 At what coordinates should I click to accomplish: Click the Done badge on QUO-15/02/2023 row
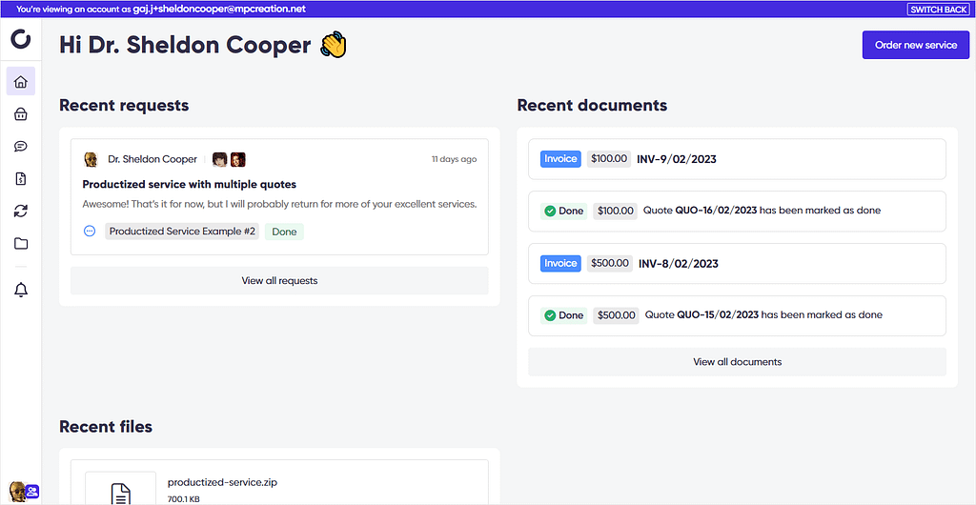564,315
